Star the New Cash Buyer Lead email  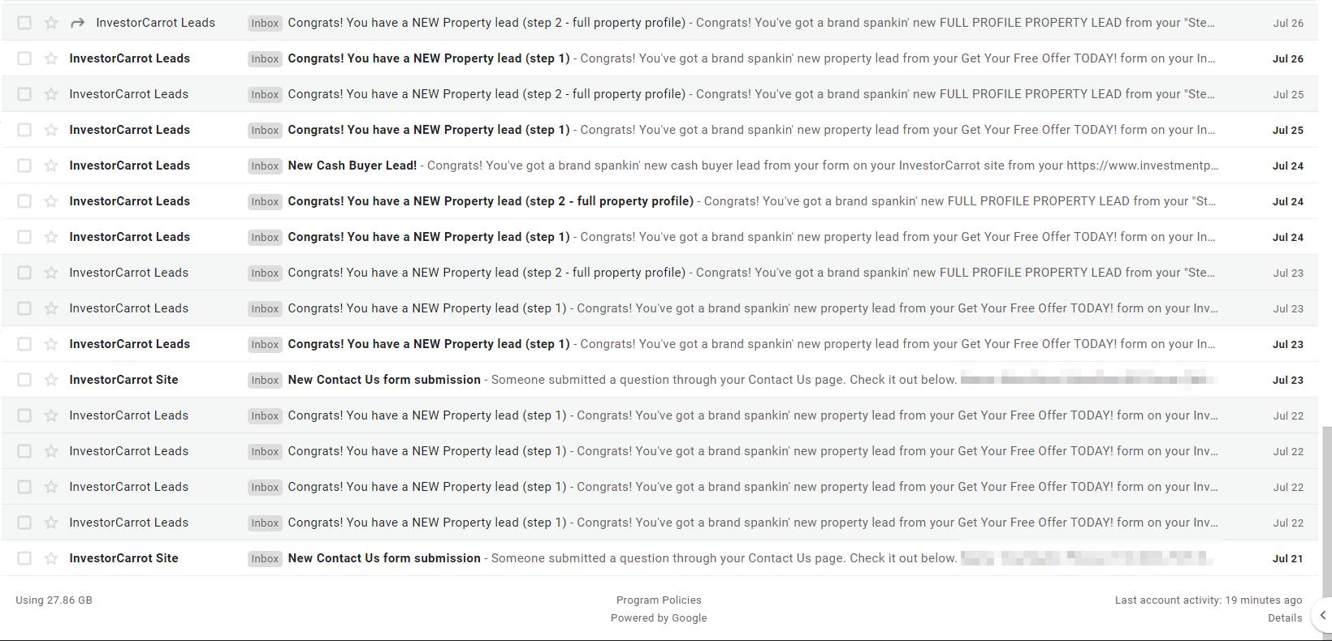coord(51,166)
